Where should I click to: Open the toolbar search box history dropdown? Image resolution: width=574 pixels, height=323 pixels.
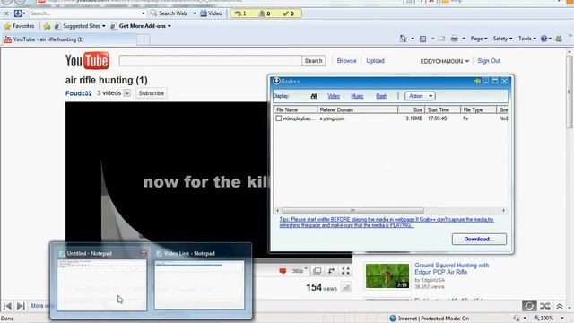[143, 13]
